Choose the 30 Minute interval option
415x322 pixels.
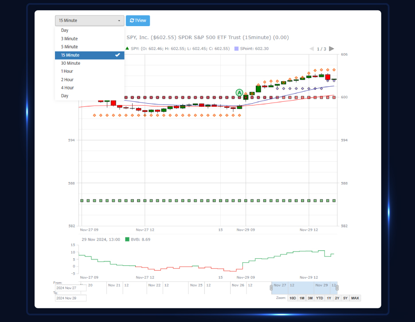(x=71, y=63)
